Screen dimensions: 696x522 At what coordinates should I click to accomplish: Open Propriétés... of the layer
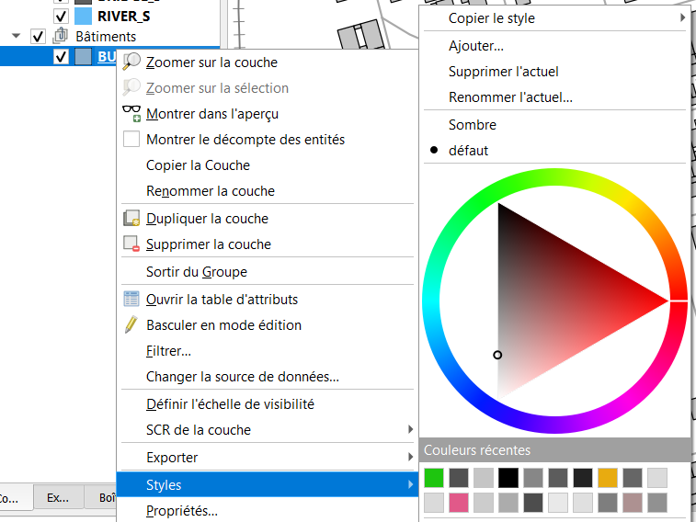click(x=268, y=510)
